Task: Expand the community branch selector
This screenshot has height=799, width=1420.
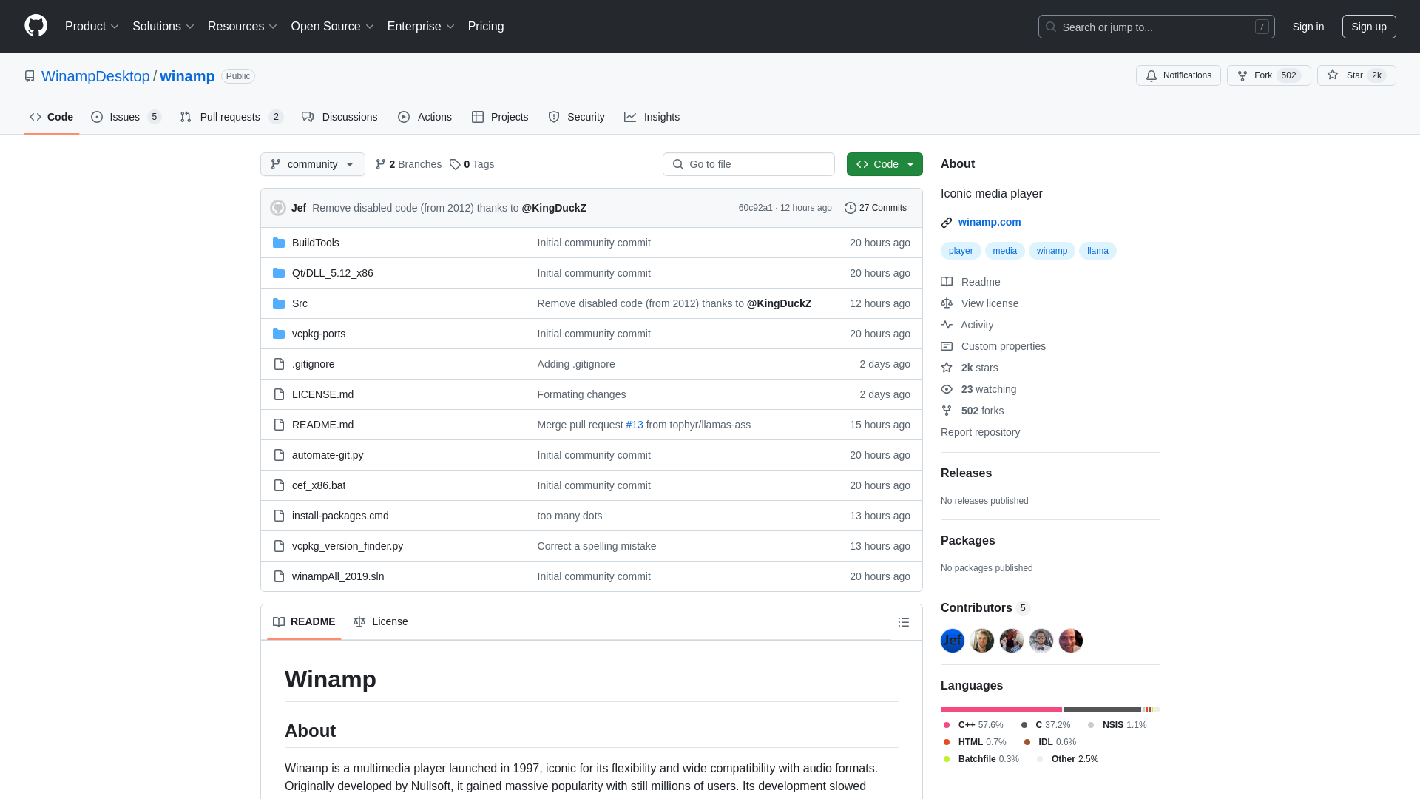Action: [x=312, y=164]
